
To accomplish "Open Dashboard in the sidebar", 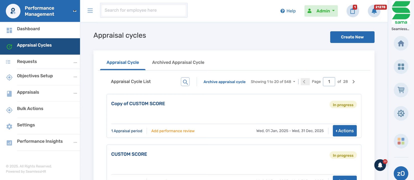I will 28,29.
